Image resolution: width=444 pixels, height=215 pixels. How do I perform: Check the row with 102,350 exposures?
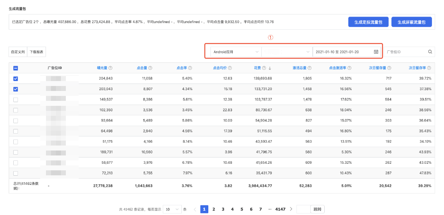tap(16, 110)
